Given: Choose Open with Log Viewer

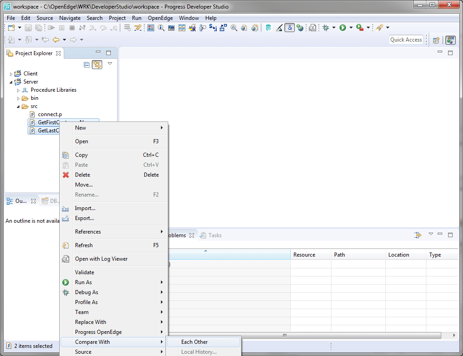Looking at the screenshot, I should pos(113,259).
